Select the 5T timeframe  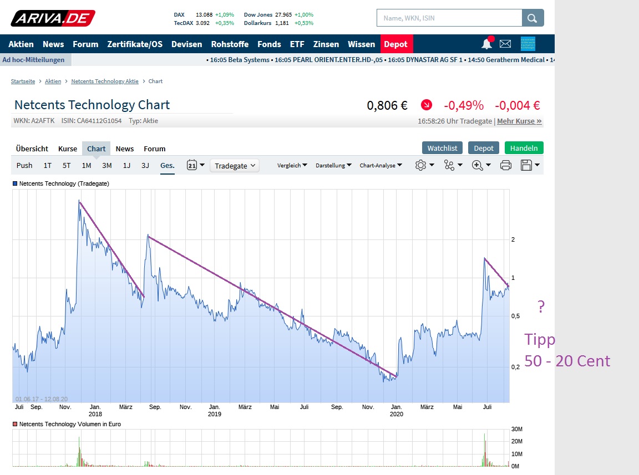[x=67, y=165]
